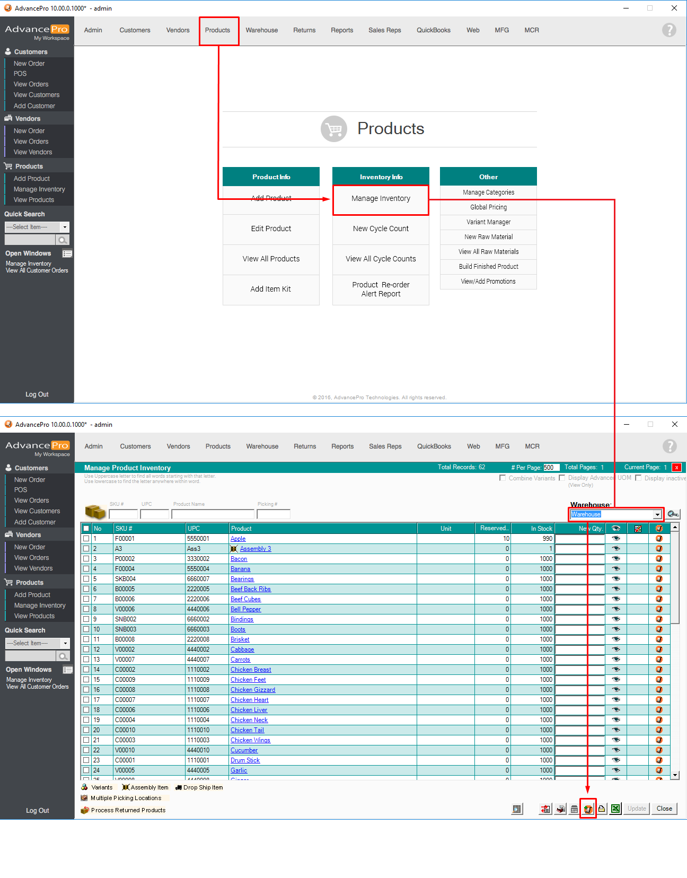Click the save disks icon in bottom toolbar

pos(560,809)
